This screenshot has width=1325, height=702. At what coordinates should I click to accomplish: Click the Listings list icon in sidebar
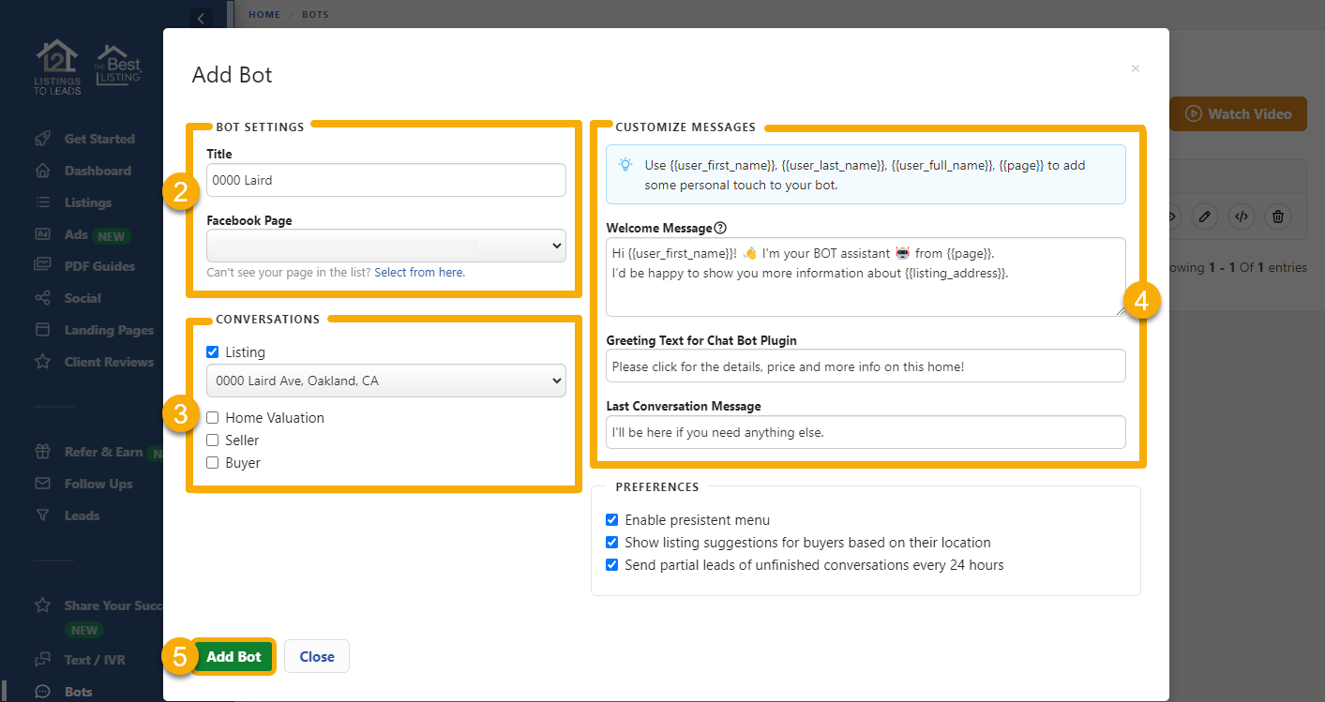42,202
